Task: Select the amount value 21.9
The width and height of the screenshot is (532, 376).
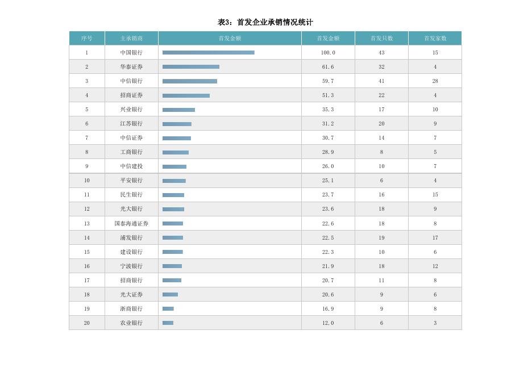Action: (x=328, y=266)
